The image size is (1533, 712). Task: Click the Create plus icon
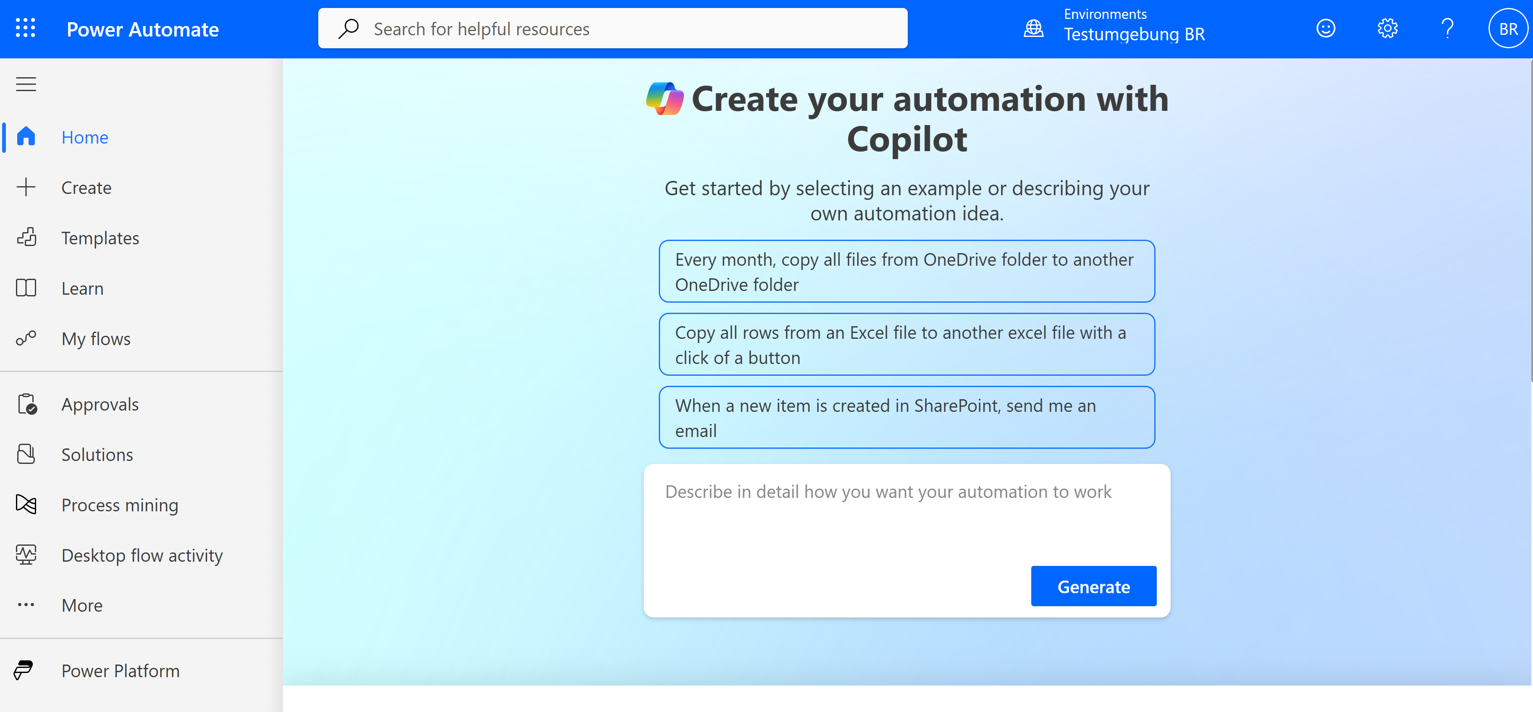pyautogui.click(x=26, y=187)
